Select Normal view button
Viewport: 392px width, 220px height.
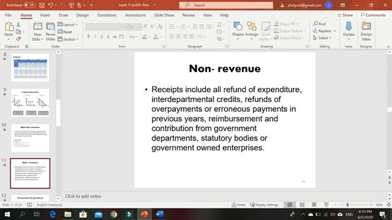(x=290, y=205)
